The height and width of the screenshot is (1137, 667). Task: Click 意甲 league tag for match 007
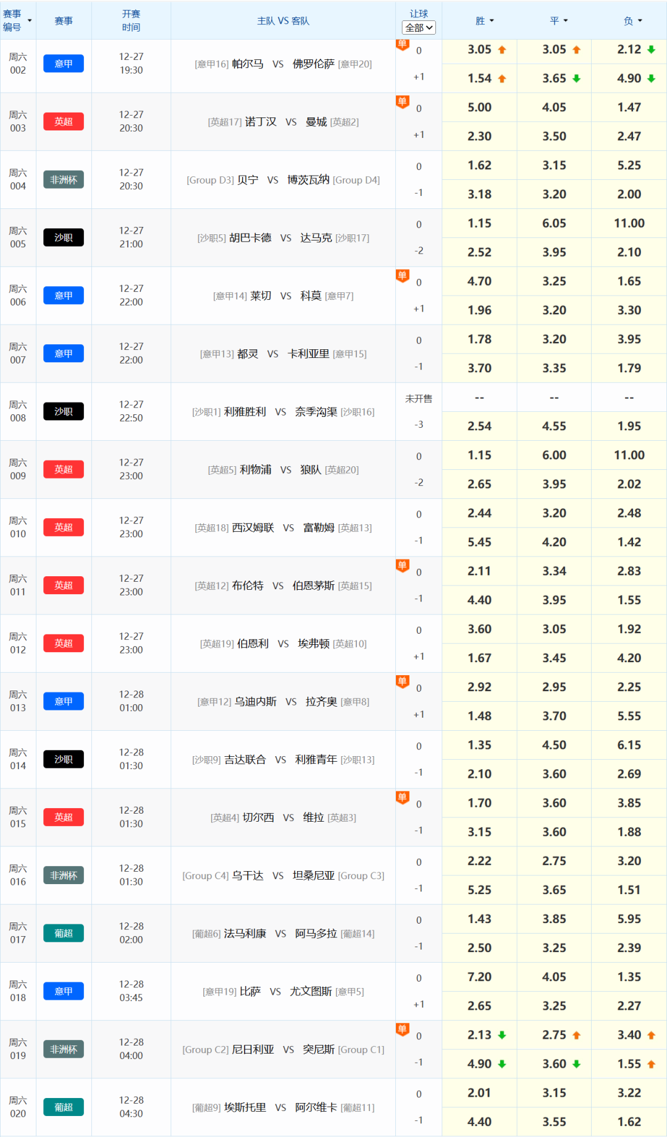point(64,354)
